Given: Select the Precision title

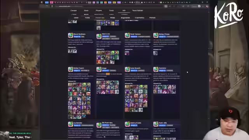Looking at the screenshot, I should [x=162, y=68].
